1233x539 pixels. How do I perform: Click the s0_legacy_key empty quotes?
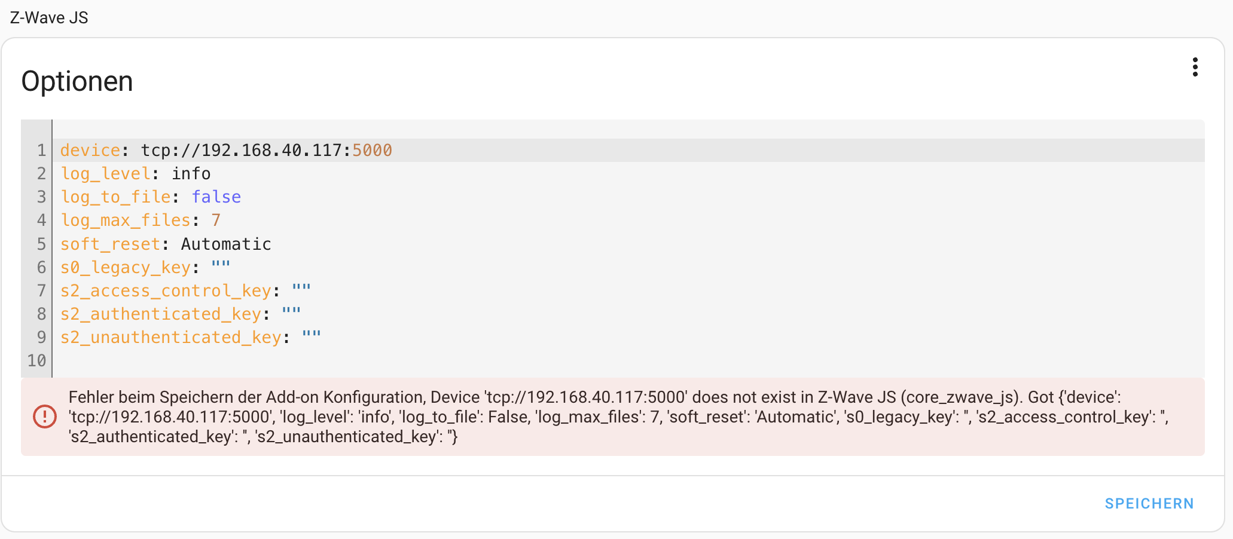point(221,266)
